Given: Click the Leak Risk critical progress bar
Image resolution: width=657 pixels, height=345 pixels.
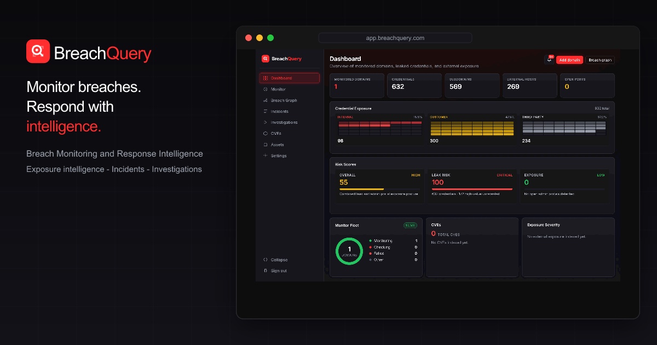Looking at the screenshot, I should 472,189.
